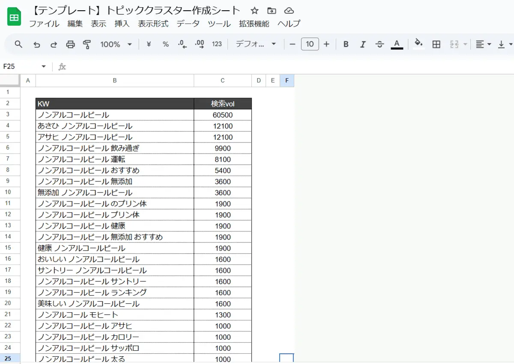The image size is (514, 364).
Task: Select the paint format roller icon
Action: [87, 44]
